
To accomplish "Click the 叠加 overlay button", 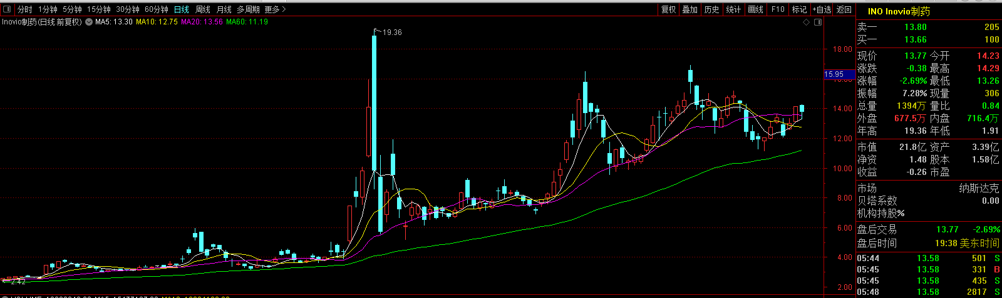I will click(690, 9).
